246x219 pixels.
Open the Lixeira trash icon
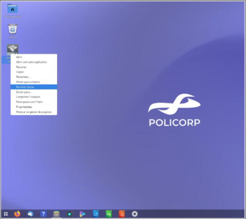pos(13,29)
